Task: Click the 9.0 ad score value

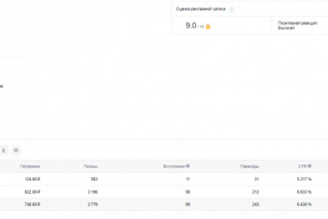Action: point(191,26)
